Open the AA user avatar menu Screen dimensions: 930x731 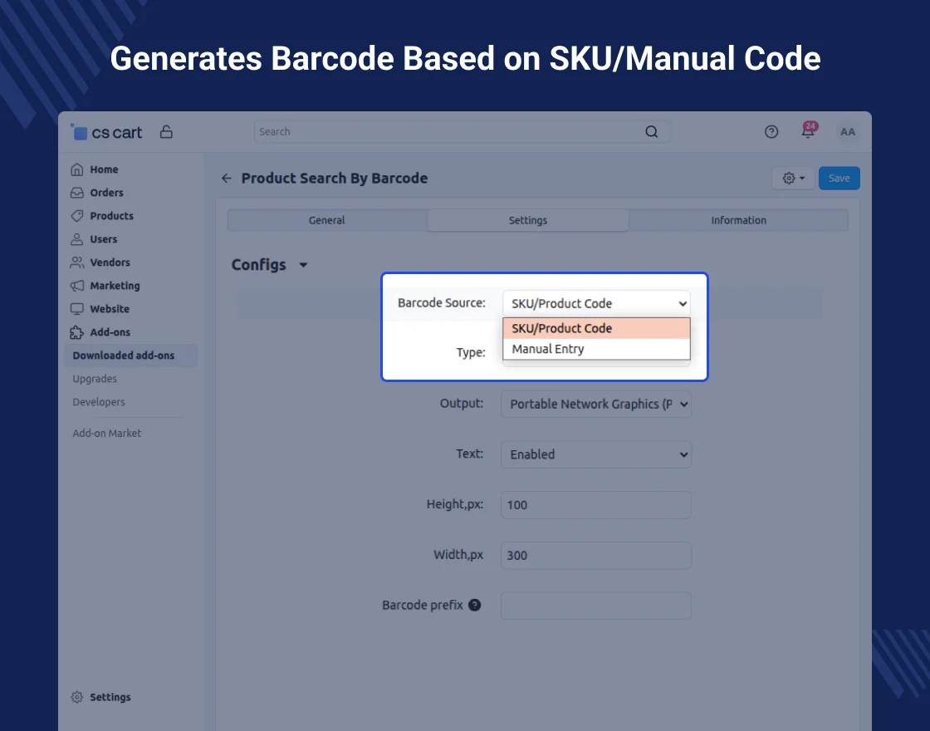[847, 131]
